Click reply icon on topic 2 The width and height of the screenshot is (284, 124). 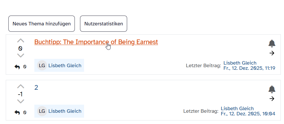(x=17, y=112)
